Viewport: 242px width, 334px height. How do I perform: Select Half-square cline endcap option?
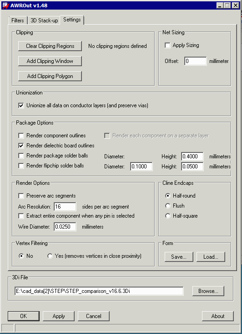tap(168, 216)
